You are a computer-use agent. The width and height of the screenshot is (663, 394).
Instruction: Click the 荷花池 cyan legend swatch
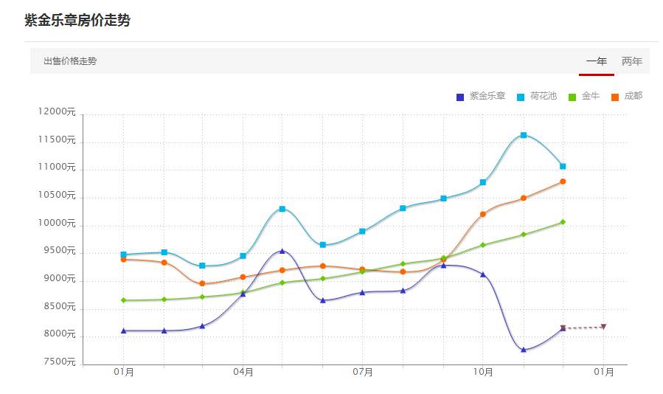tap(521, 97)
